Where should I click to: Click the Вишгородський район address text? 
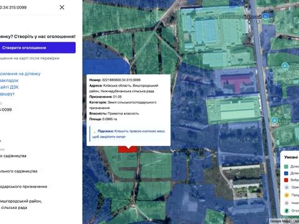click(21, 201)
